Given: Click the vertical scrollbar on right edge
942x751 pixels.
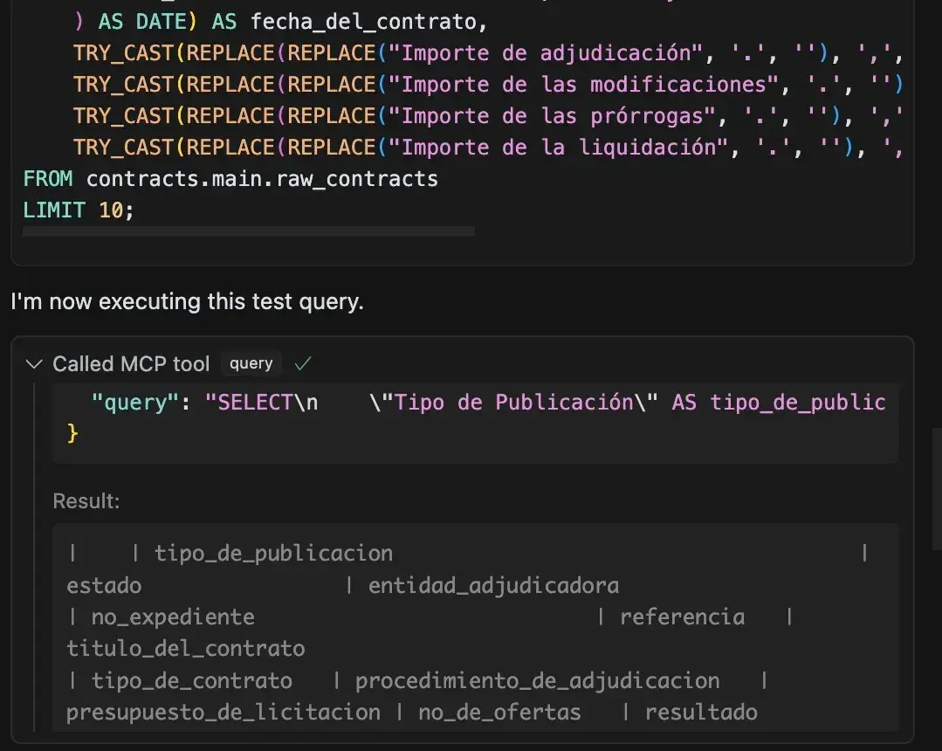Looking at the screenshot, I should [x=937, y=488].
